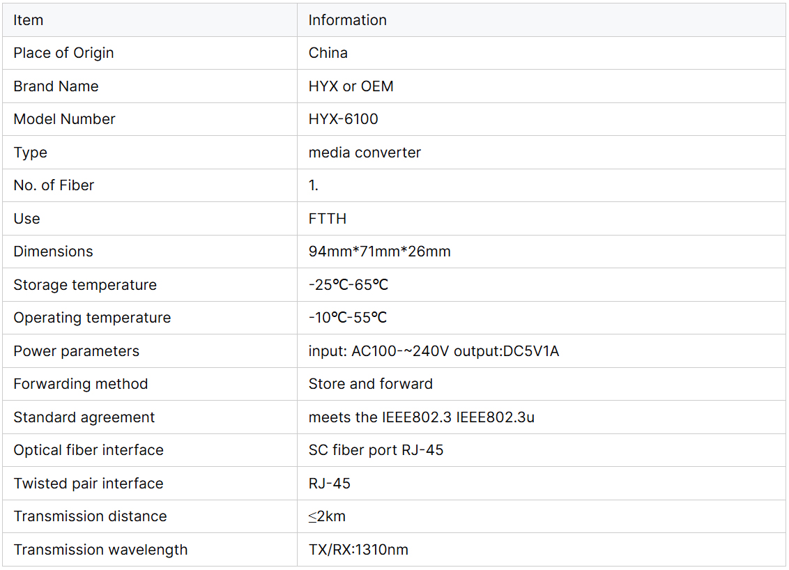Viewport: 789px width, 570px height.
Task: Select the 'Place of Origin' label cell
Action: point(63,53)
